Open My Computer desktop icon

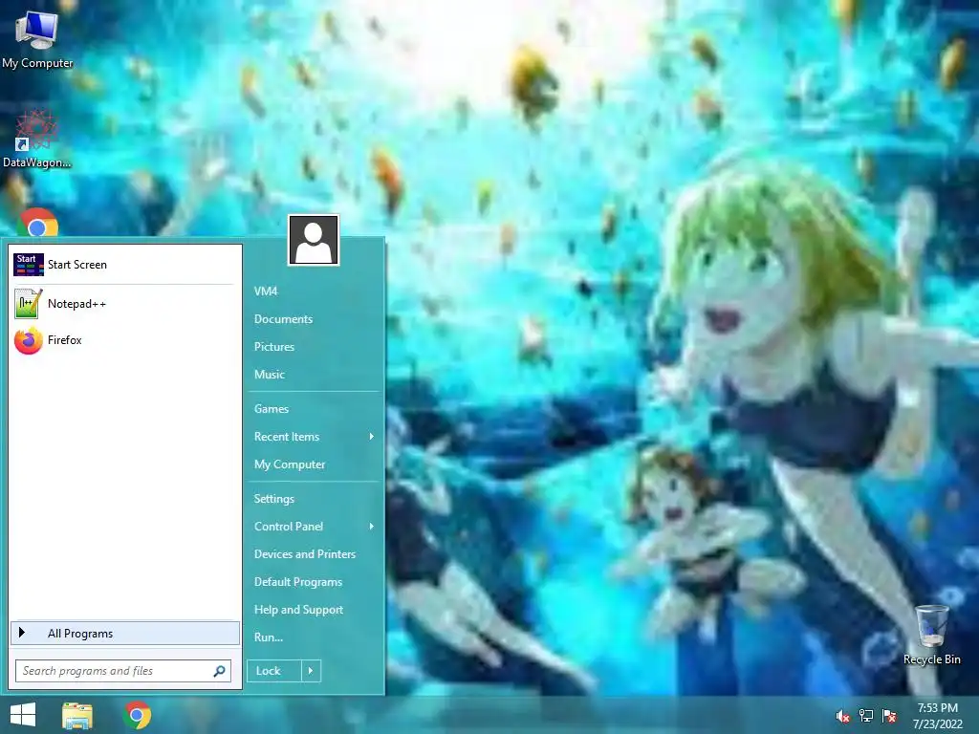point(37,38)
